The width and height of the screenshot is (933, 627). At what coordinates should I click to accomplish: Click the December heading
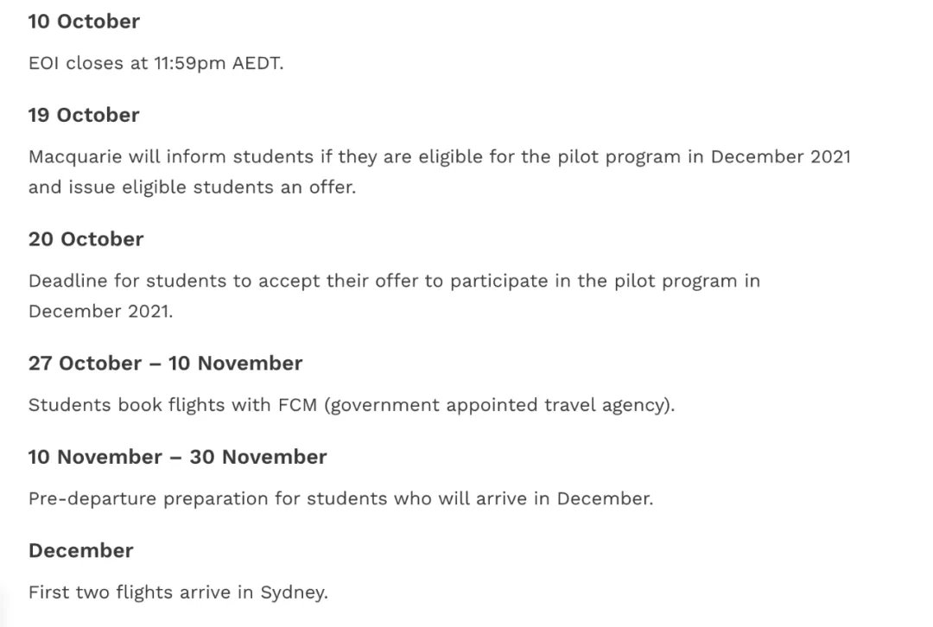pos(81,551)
